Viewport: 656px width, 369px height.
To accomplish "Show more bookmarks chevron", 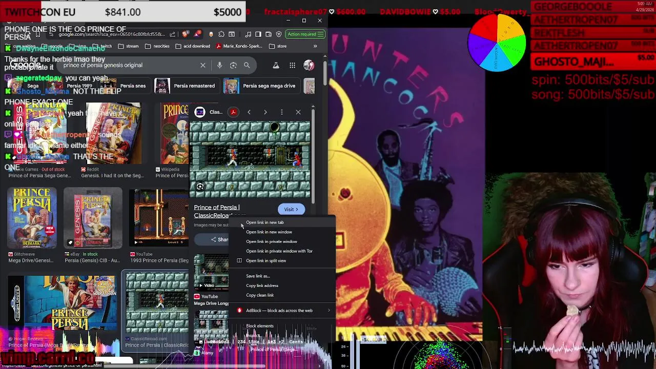I will click(315, 46).
